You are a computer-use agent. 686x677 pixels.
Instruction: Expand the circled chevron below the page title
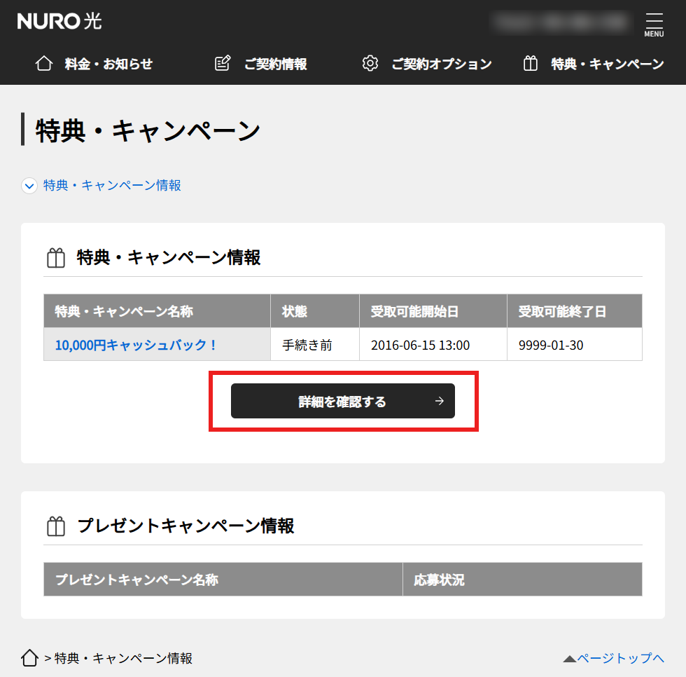pyautogui.click(x=29, y=185)
